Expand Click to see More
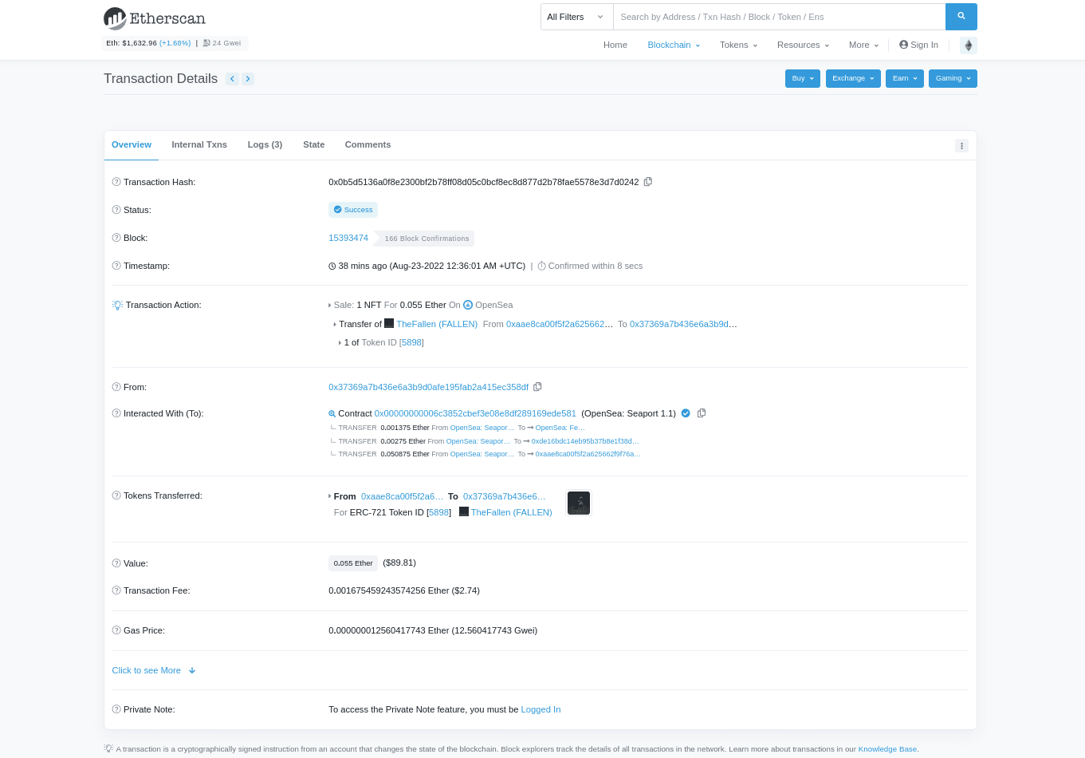This screenshot has height=758, width=1085. (154, 670)
